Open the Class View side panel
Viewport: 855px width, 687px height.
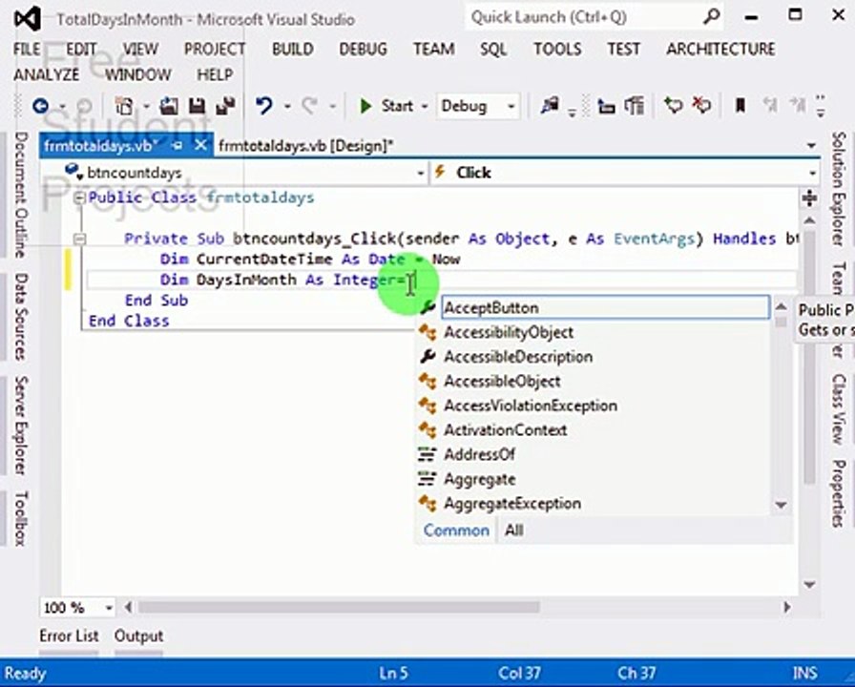pos(839,409)
